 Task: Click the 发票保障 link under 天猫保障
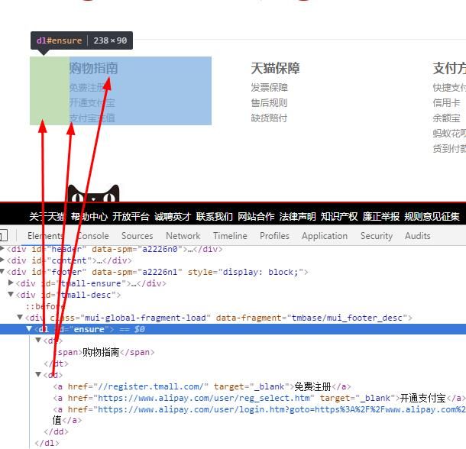269,88
